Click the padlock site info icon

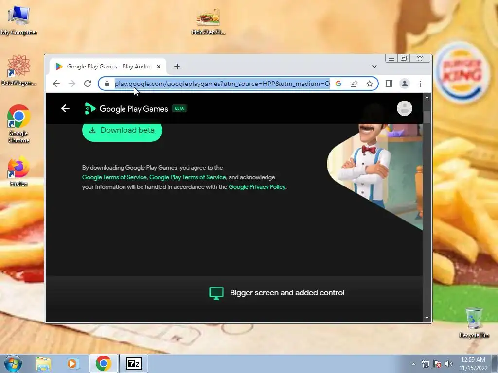(107, 84)
